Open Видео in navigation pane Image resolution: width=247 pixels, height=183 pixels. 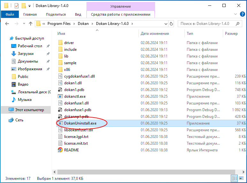pyautogui.click(x=23, y=84)
